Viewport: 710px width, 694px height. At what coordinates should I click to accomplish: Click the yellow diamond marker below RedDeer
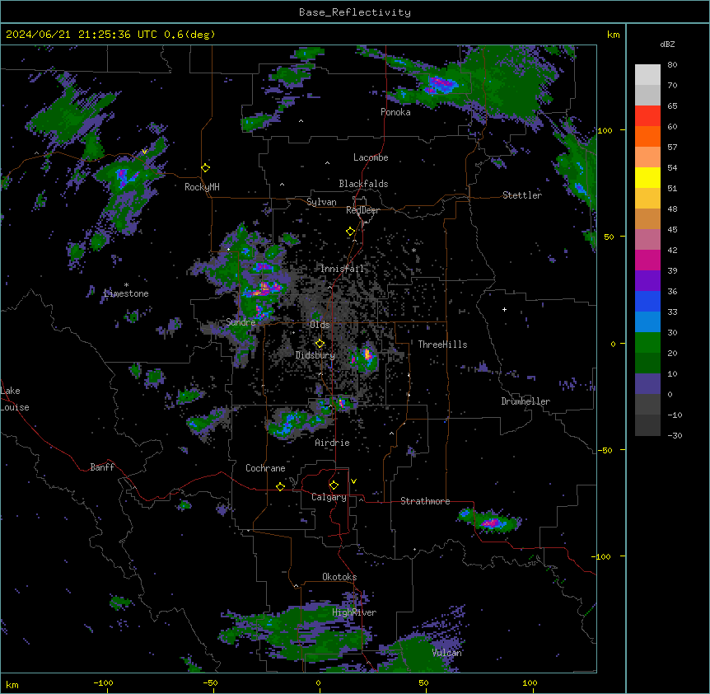coord(351,232)
